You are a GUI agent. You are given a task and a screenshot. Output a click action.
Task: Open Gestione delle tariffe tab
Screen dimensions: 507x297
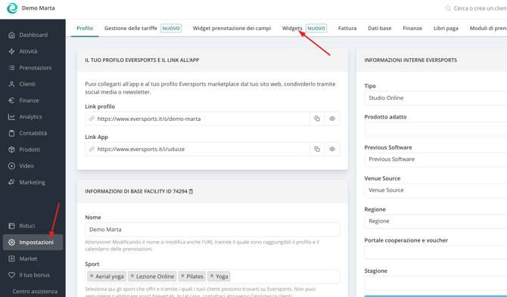click(131, 29)
